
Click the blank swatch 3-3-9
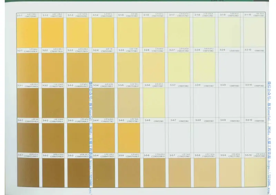(230, 103)
